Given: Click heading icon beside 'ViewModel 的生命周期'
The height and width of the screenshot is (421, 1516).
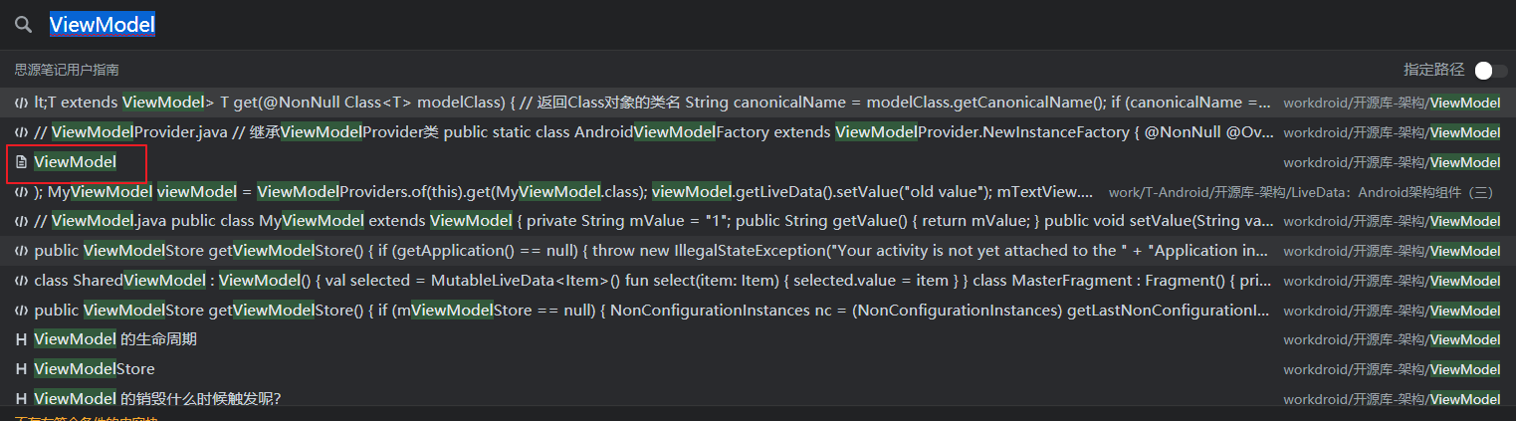Looking at the screenshot, I should 21,340.
